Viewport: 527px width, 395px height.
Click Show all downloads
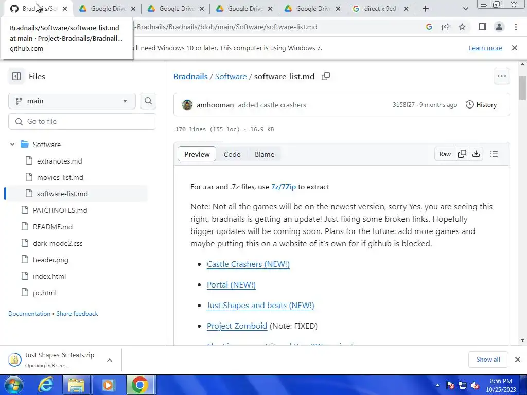tap(488, 360)
